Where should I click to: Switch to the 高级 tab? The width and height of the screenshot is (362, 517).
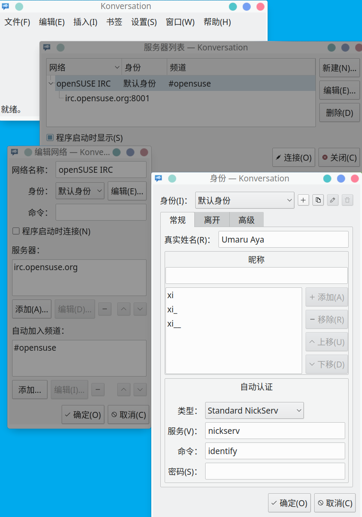coord(247,220)
